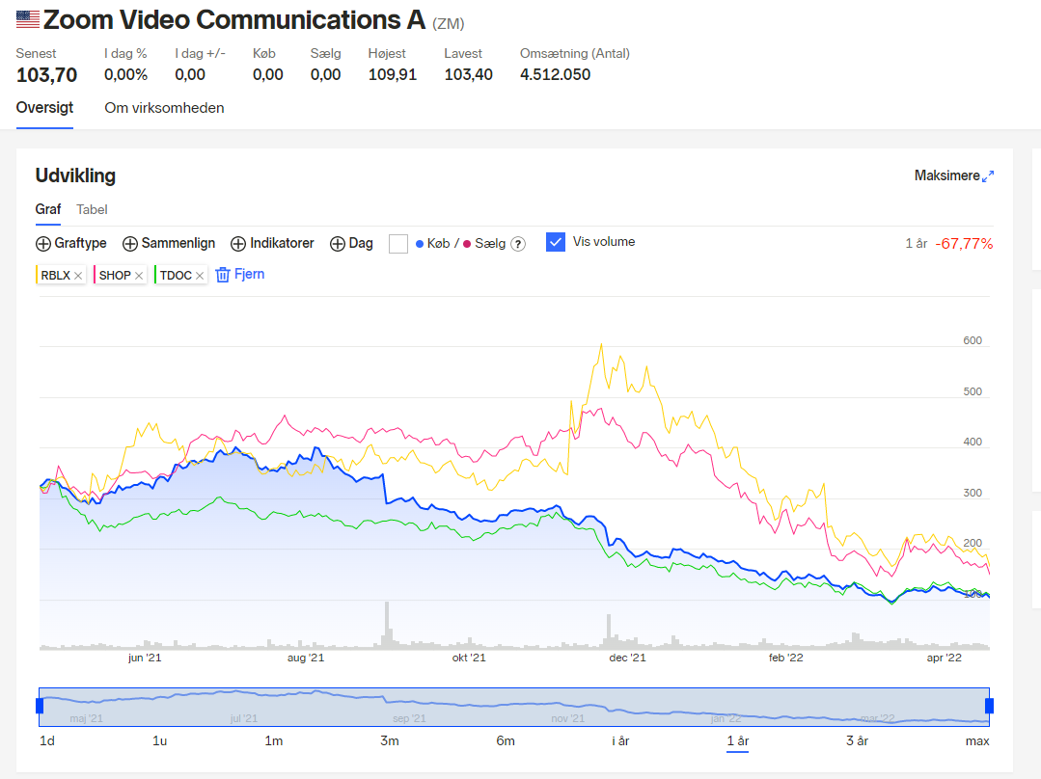Remove the TDOC comparison with its X icon
This screenshot has height=779, width=1041.
tap(199, 276)
